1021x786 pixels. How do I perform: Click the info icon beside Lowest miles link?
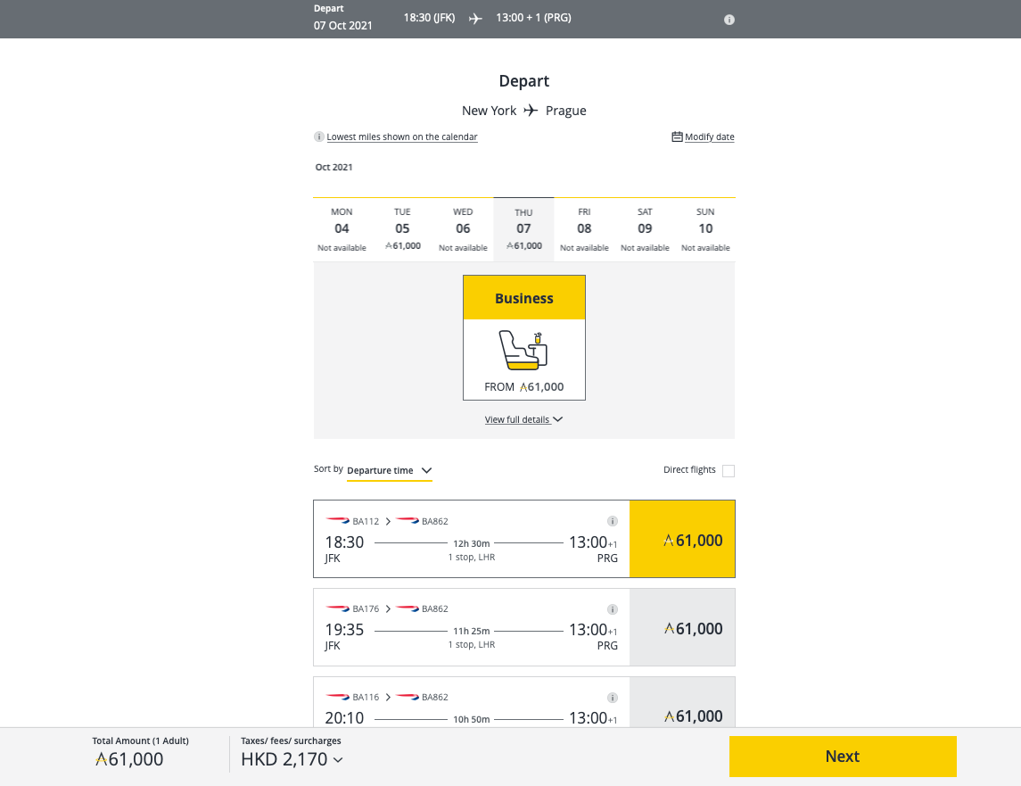pos(319,137)
